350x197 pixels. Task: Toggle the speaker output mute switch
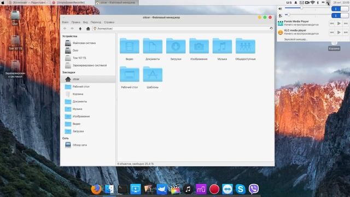(x=340, y=9)
